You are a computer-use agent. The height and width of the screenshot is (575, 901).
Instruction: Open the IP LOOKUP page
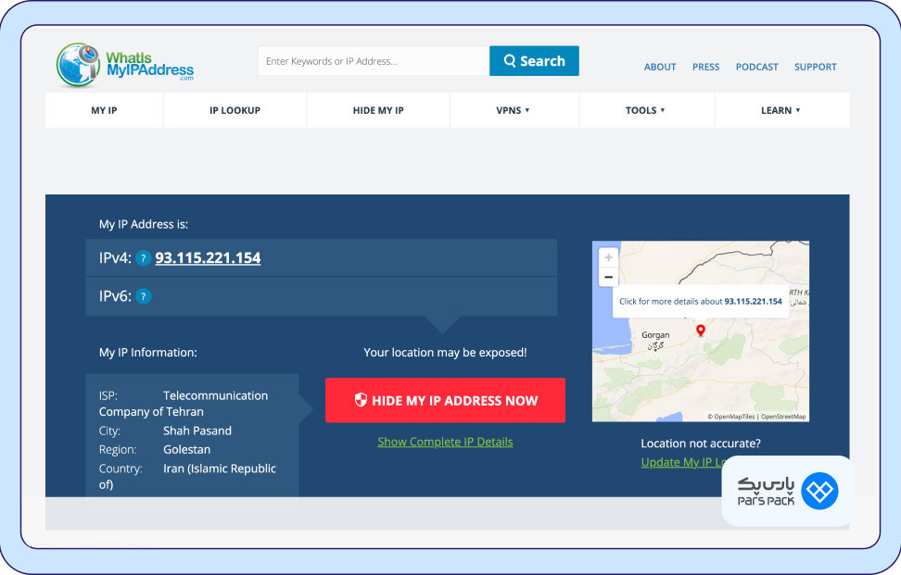click(235, 110)
